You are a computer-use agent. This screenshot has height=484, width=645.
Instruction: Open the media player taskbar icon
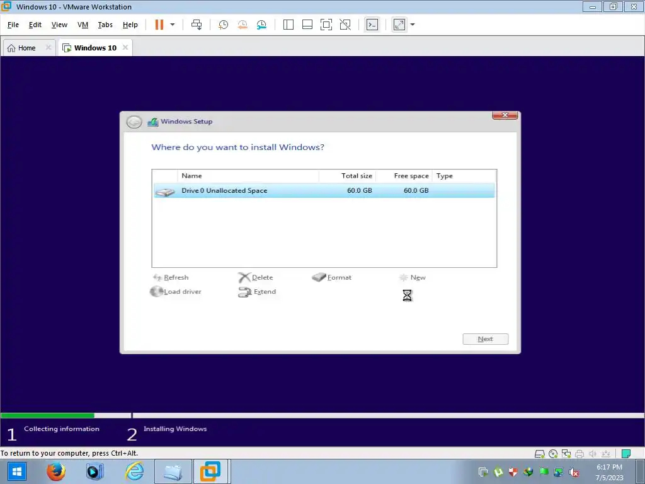95,471
